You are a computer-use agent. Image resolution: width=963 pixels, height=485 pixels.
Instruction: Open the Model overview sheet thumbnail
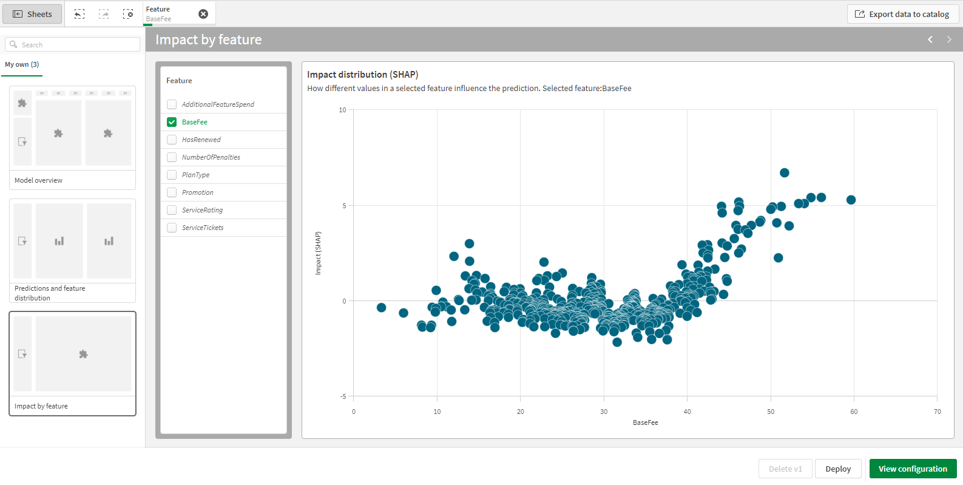[72, 137]
